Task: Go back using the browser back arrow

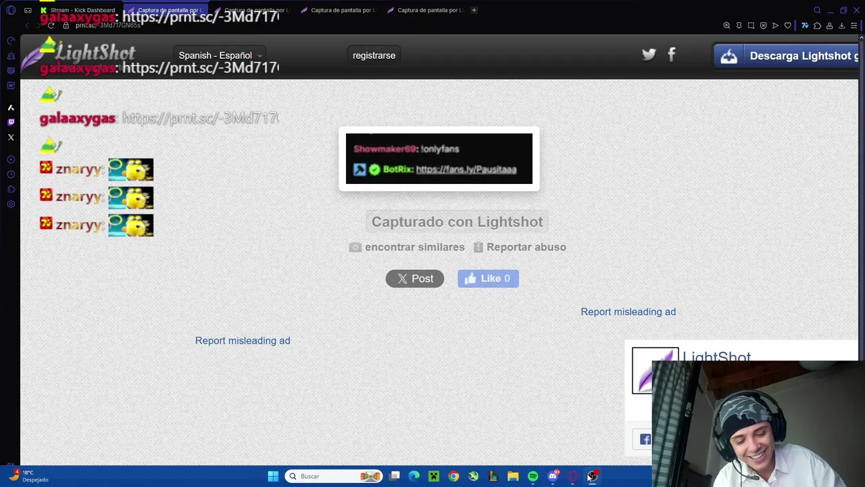Action: click(x=27, y=26)
